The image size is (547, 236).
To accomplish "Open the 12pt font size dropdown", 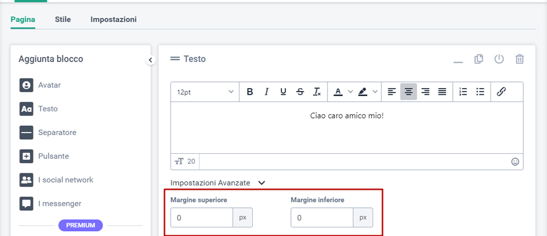I will [205, 92].
